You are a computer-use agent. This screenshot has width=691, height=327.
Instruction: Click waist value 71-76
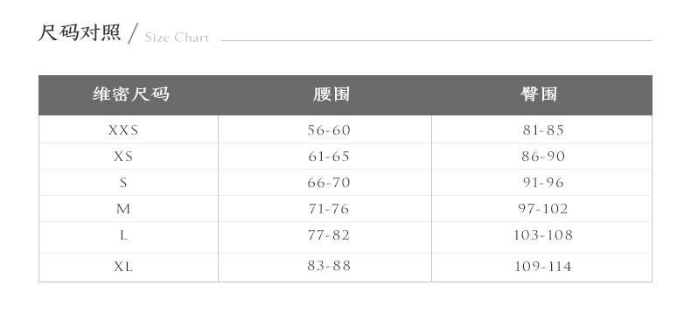click(329, 209)
